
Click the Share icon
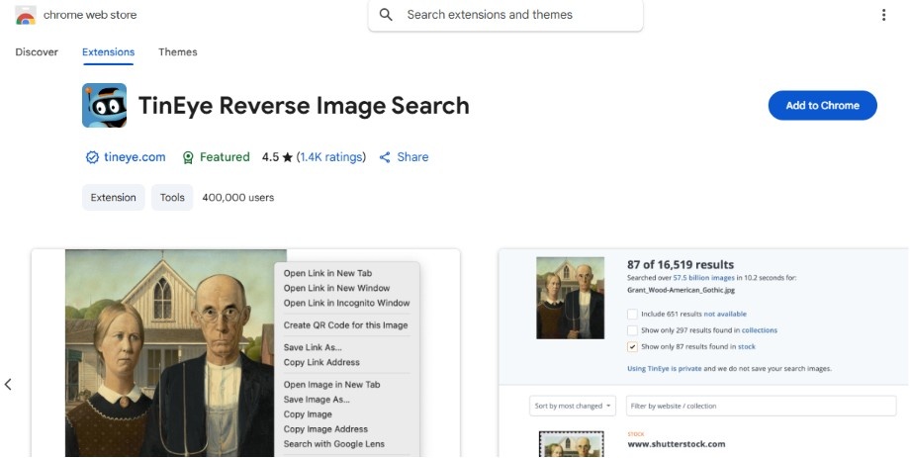pos(386,157)
